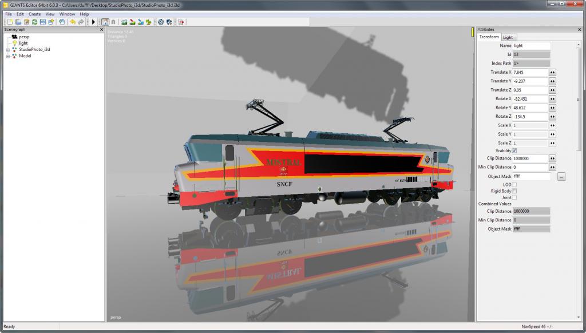
Task: Click the green Reload scene icon
Action: pos(34,22)
